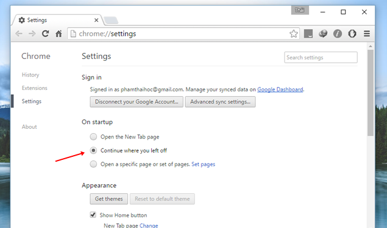Reload the page with refresh icon
This screenshot has width=387, height=228.
point(45,33)
